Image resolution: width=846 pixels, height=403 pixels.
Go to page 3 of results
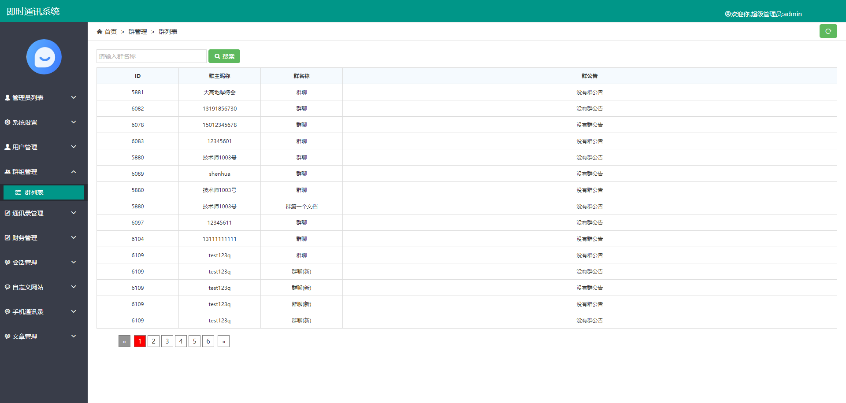[x=167, y=341]
